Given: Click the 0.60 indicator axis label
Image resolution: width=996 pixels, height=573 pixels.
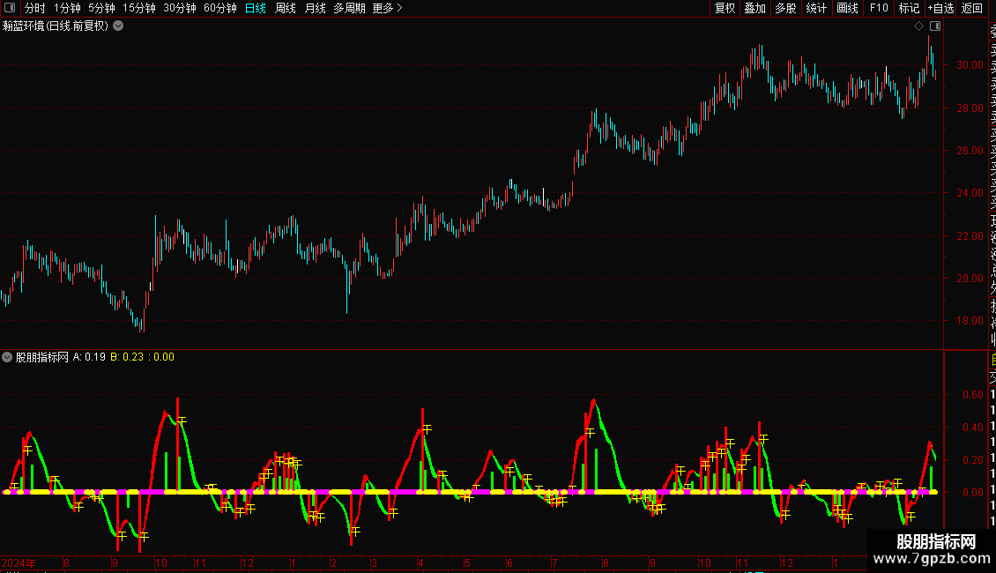Looking at the screenshot, I should click(x=972, y=395).
